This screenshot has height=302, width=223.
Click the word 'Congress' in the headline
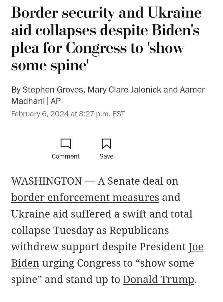[96, 48]
